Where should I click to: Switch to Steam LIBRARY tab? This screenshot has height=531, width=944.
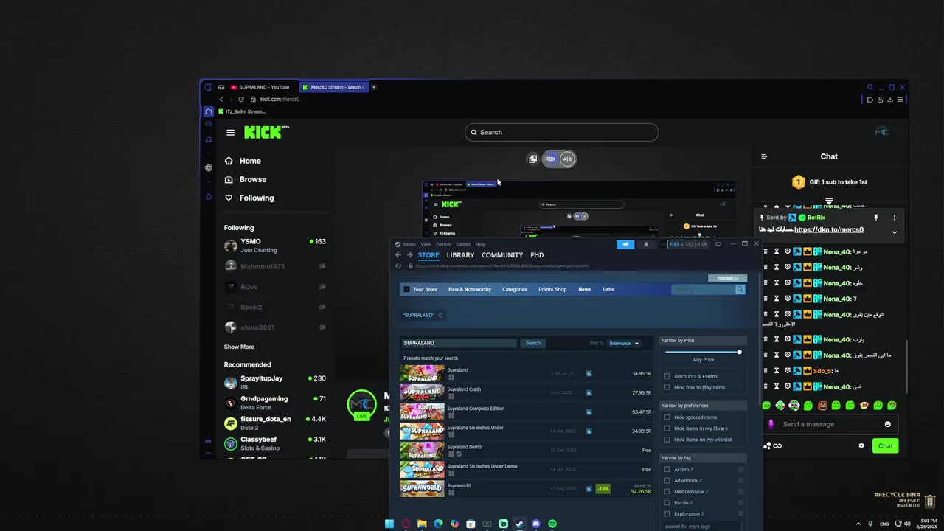pos(460,255)
